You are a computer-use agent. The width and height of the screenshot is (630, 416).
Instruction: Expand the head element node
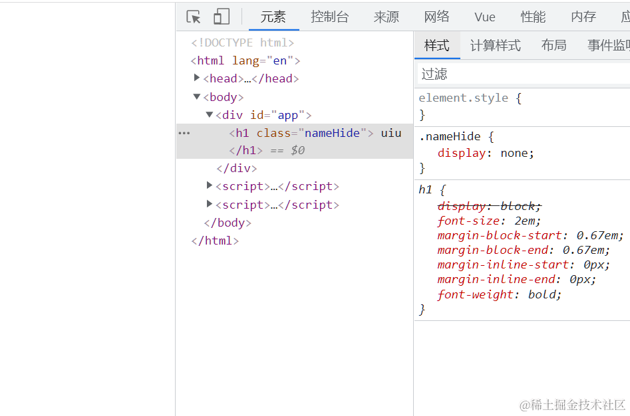coord(196,78)
